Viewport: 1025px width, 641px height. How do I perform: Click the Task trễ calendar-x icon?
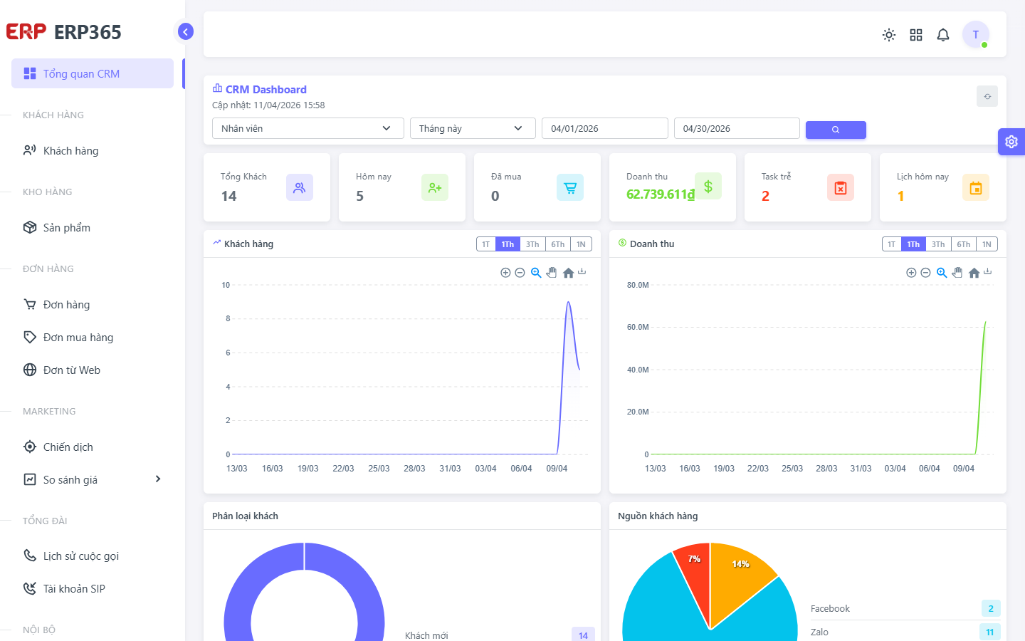841,187
